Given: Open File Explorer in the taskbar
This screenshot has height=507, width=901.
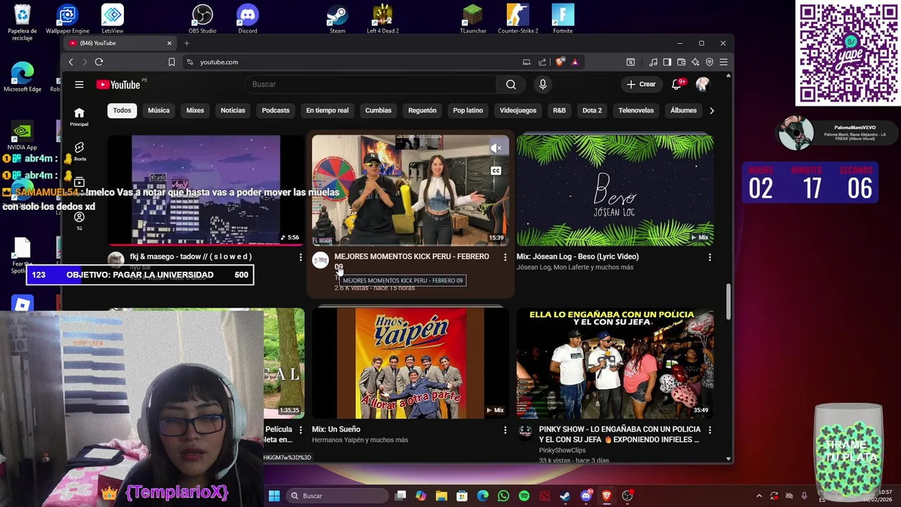Looking at the screenshot, I should [441, 496].
